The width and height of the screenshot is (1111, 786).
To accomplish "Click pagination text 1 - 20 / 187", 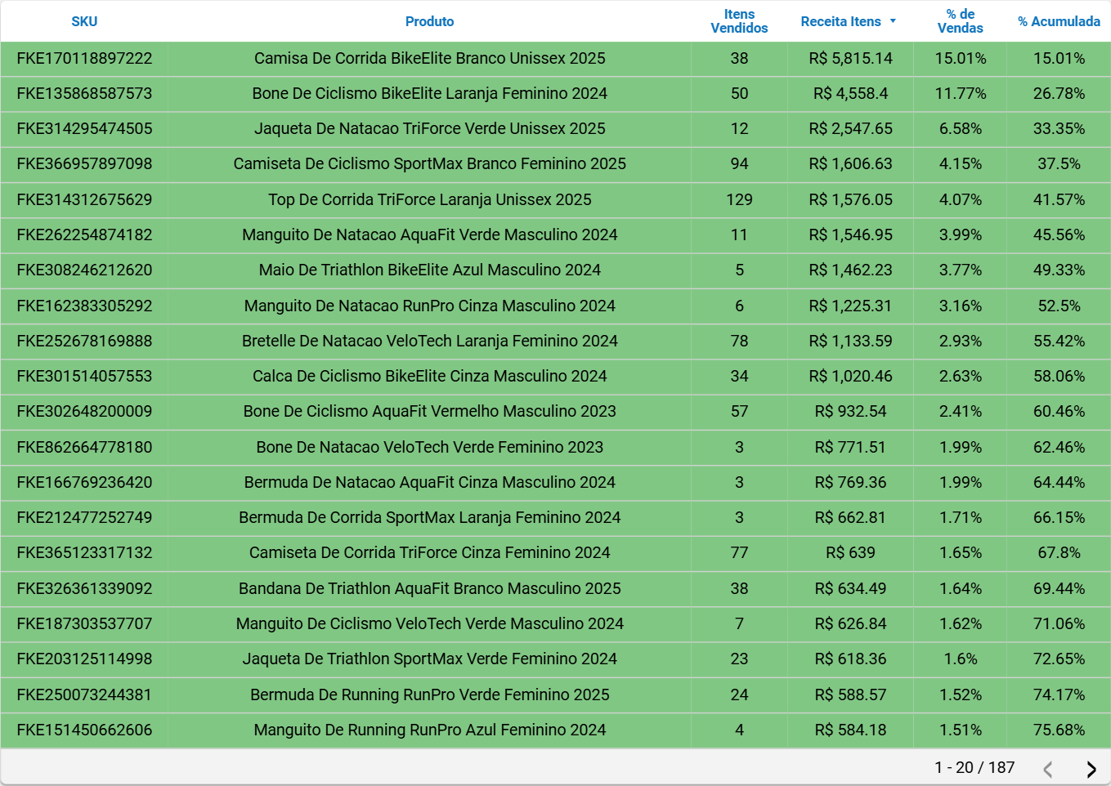I will [x=974, y=767].
